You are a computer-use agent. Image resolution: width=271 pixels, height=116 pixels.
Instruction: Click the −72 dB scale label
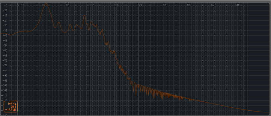pos(5,60)
